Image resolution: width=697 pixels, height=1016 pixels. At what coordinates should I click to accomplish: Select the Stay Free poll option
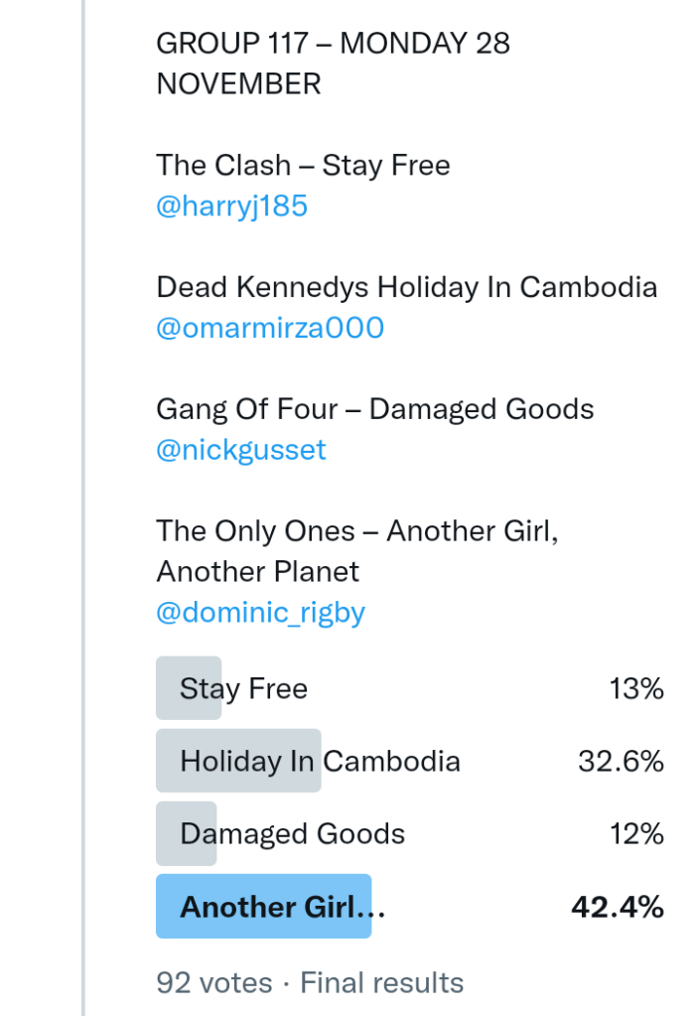click(x=243, y=689)
